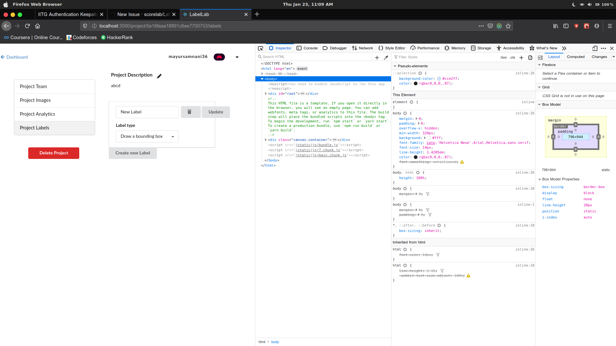Open the Label type dropdown
The width and height of the screenshot is (616, 346).
pos(147,136)
